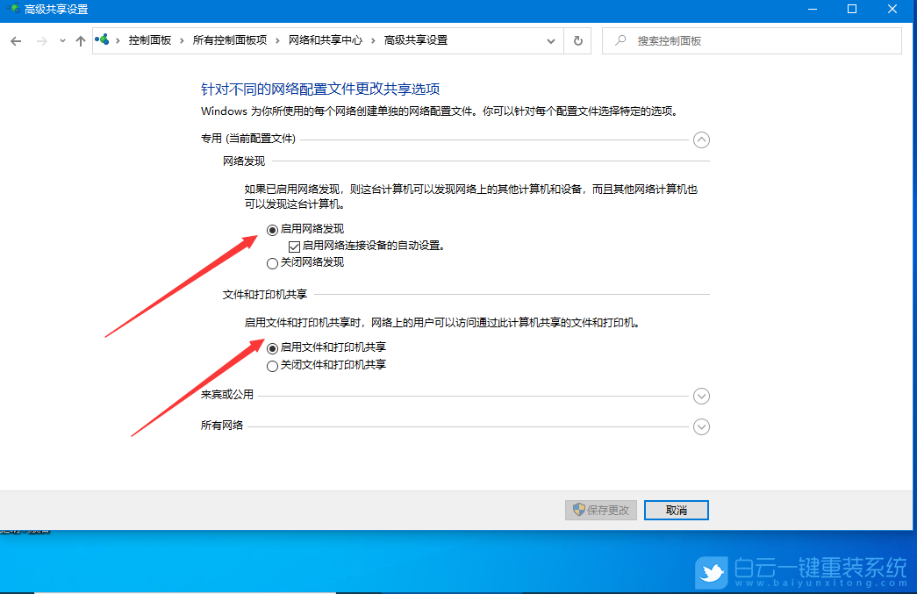Select 启用文件和打印机共享
Image resolution: width=917 pixels, height=594 pixels.
coord(271,349)
